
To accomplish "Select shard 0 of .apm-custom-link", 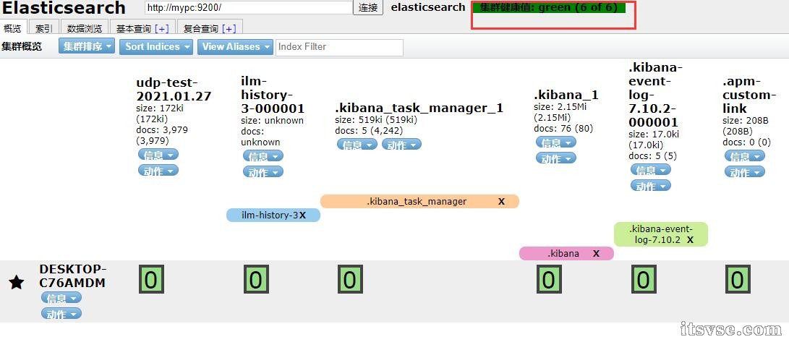I will (x=737, y=280).
